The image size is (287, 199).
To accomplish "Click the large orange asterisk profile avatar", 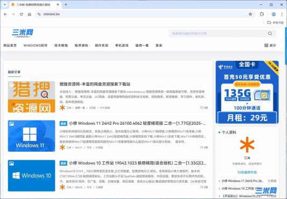I will point(247,145).
